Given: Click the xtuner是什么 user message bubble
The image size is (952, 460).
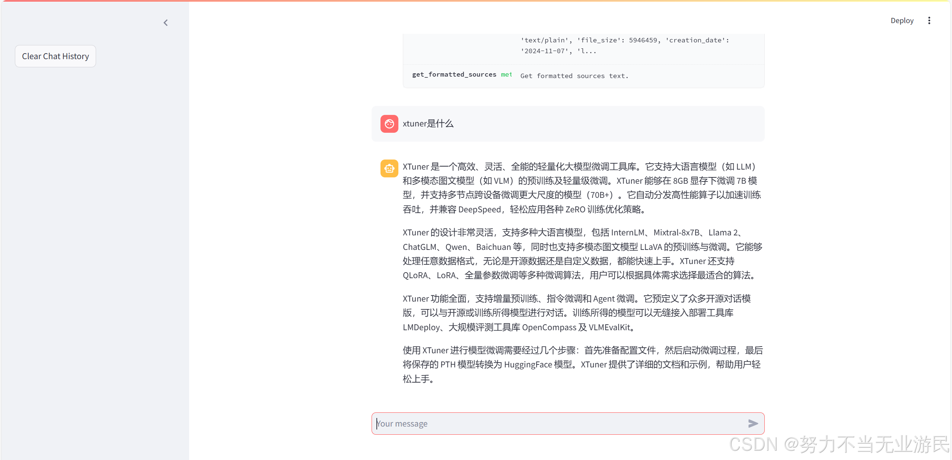Looking at the screenshot, I should tap(428, 124).
